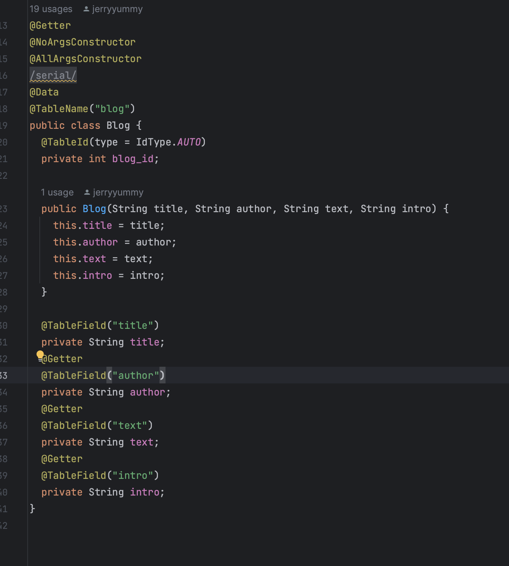The height and width of the screenshot is (566, 509).
Task: Open the "19 usages" inlay hint
Action: (x=51, y=9)
